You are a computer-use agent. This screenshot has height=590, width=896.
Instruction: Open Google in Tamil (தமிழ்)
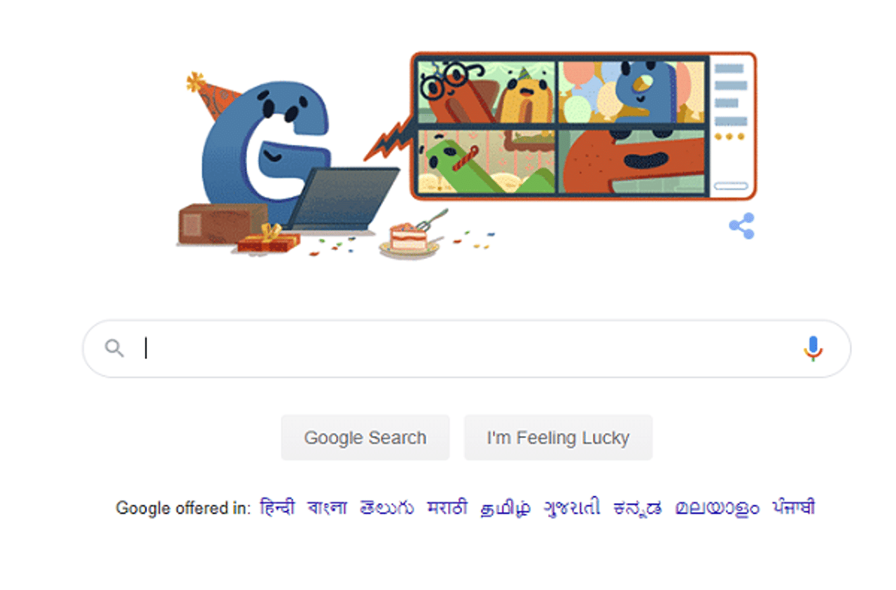pos(505,508)
